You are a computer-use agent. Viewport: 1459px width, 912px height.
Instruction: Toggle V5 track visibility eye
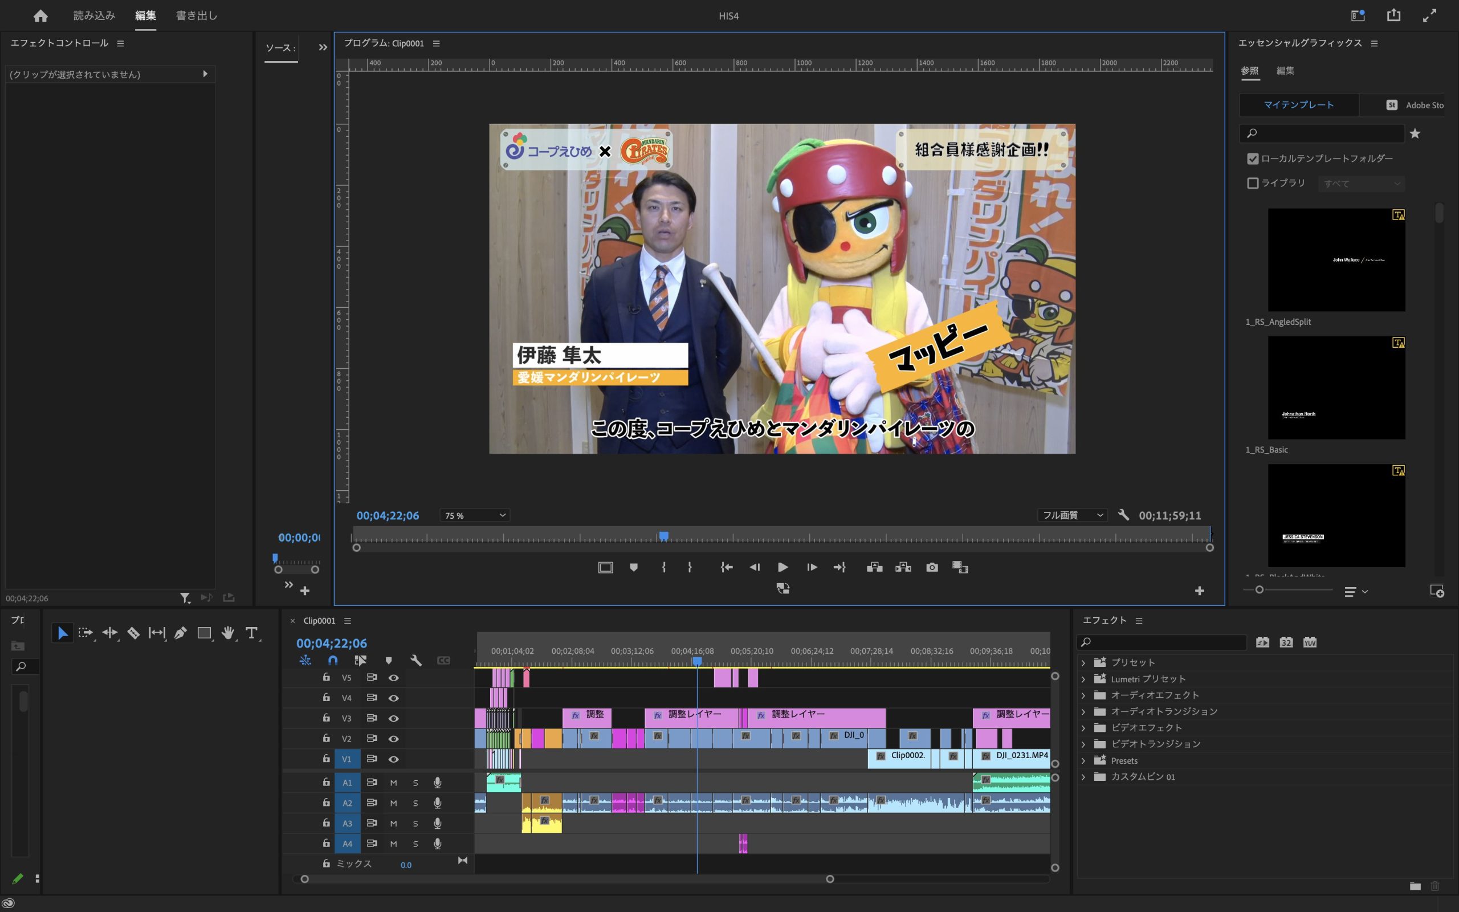tap(393, 678)
